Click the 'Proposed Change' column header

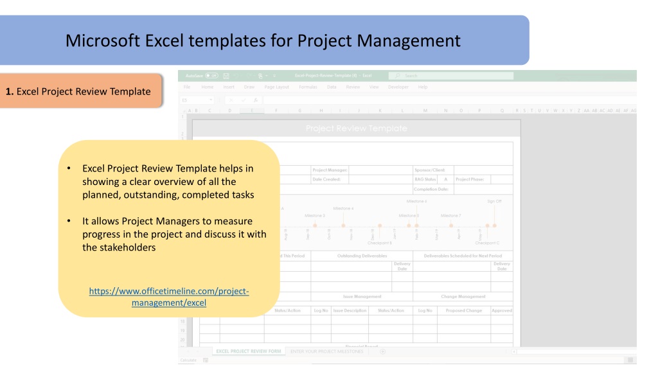464,311
